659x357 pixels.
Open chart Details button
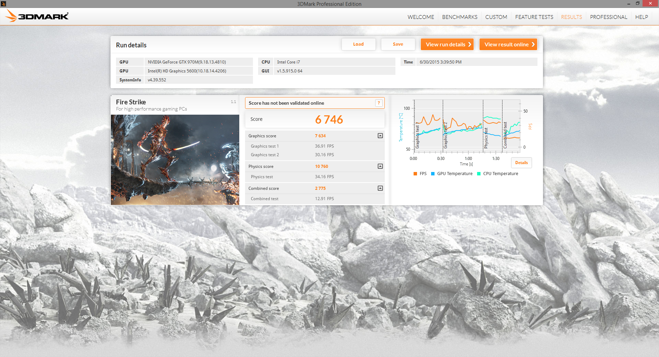(x=521, y=163)
